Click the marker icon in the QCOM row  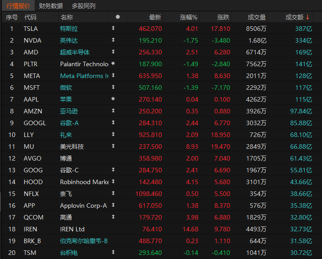(x=113, y=217)
